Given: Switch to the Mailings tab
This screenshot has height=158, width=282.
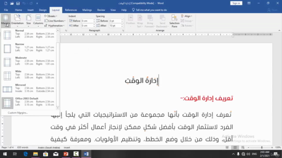Looking at the screenshot, I should coord(87,10).
